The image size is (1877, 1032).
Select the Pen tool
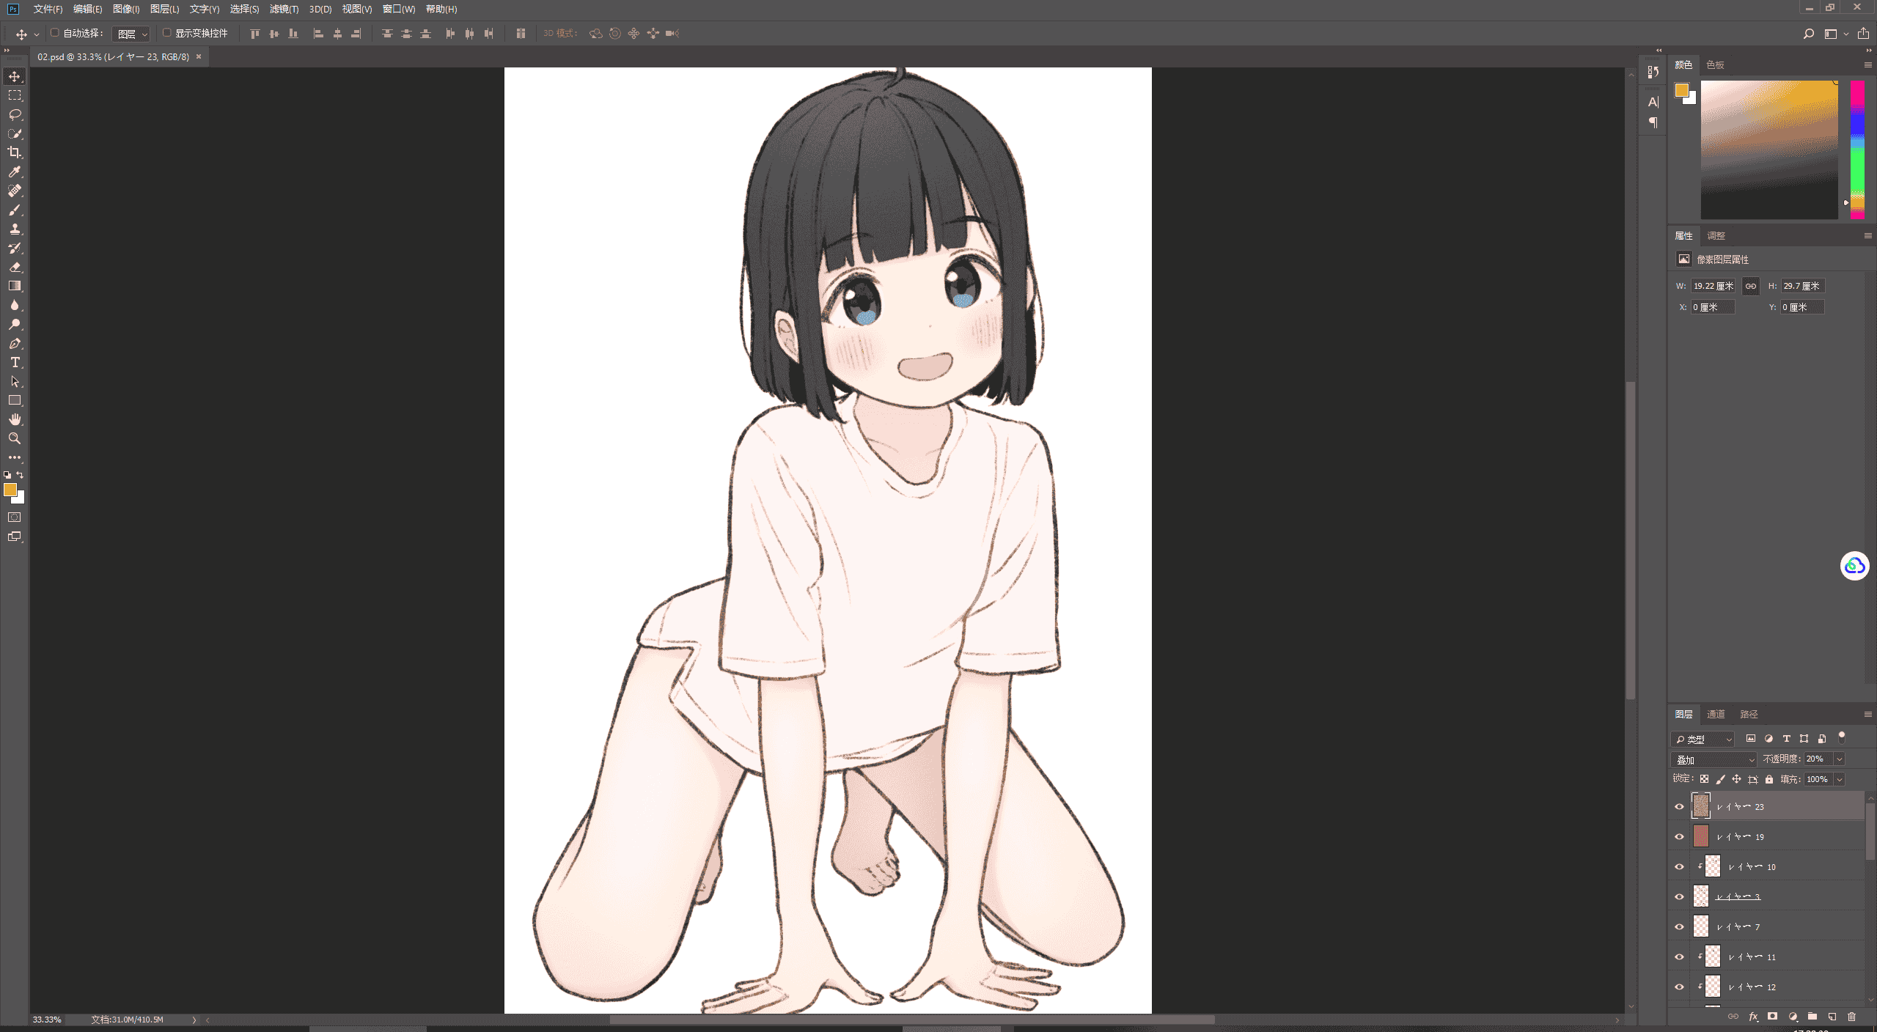[x=15, y=343]
